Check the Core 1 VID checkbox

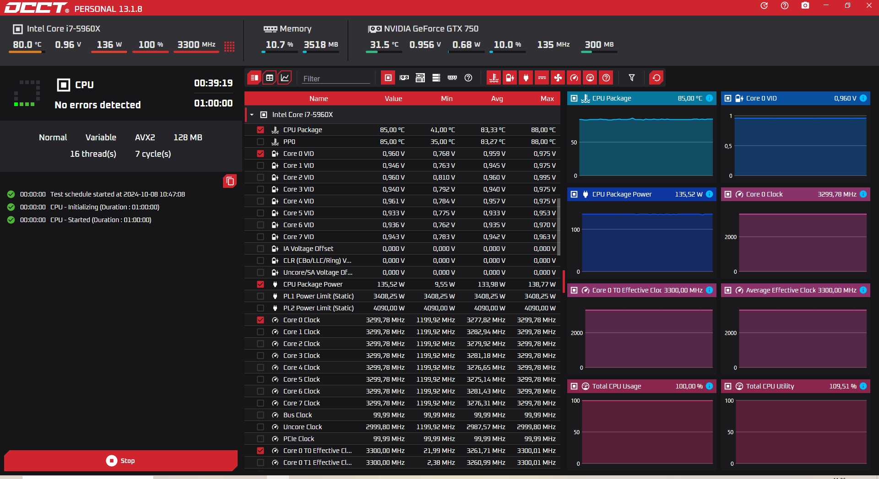[x=260, y=165]
